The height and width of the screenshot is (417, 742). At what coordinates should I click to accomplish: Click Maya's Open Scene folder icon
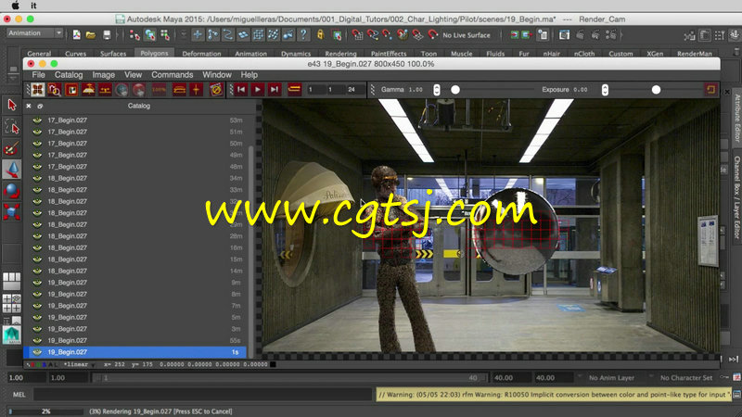91,35
